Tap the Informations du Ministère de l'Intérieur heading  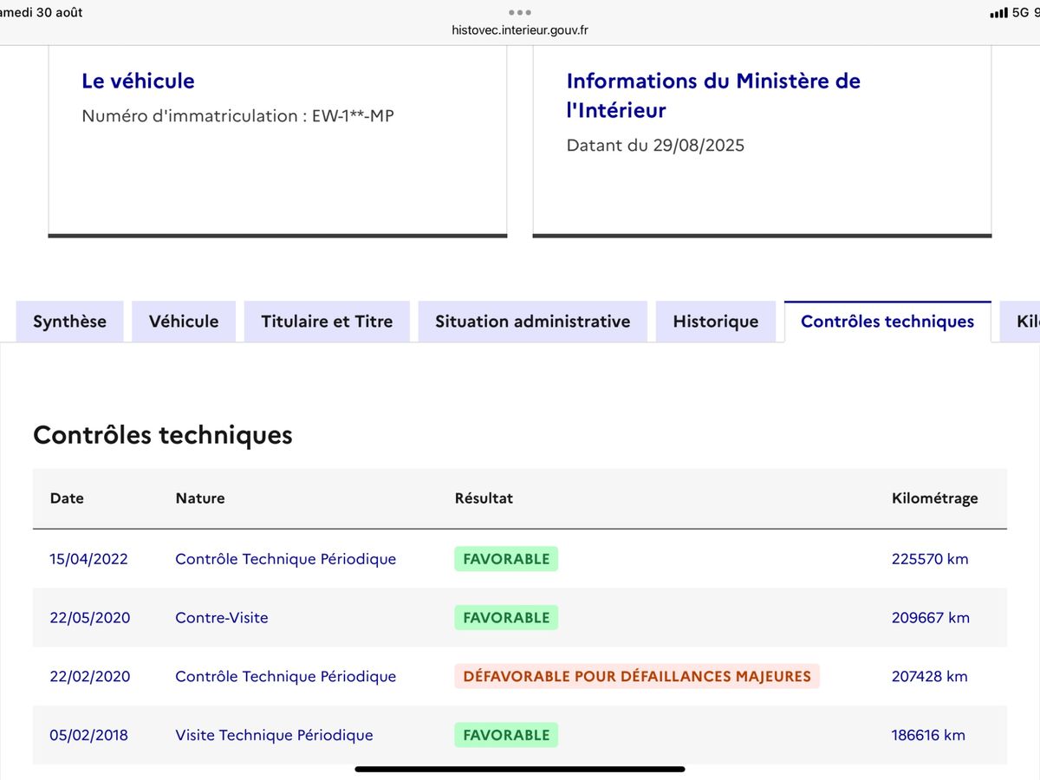712,95
